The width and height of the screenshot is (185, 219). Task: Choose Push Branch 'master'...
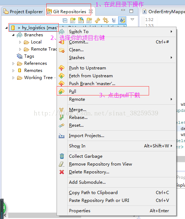pos(116,84)
